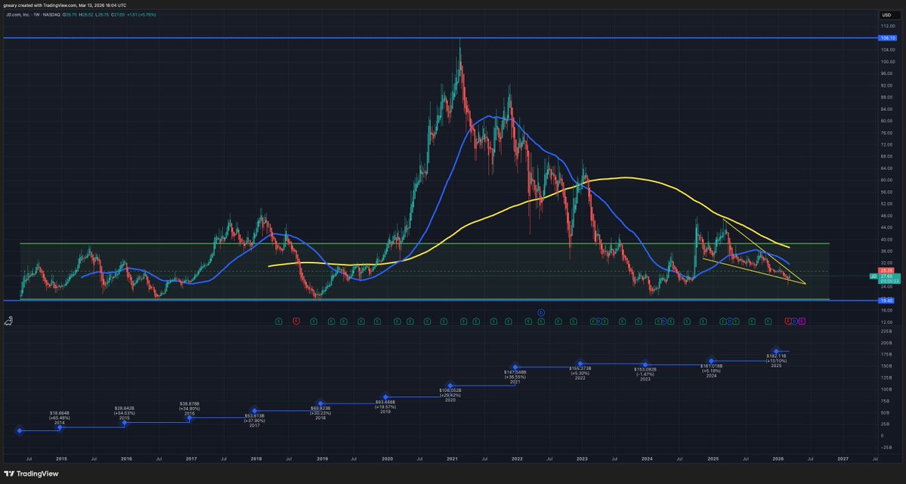Click the first red earnings marker

coord(296,321)
